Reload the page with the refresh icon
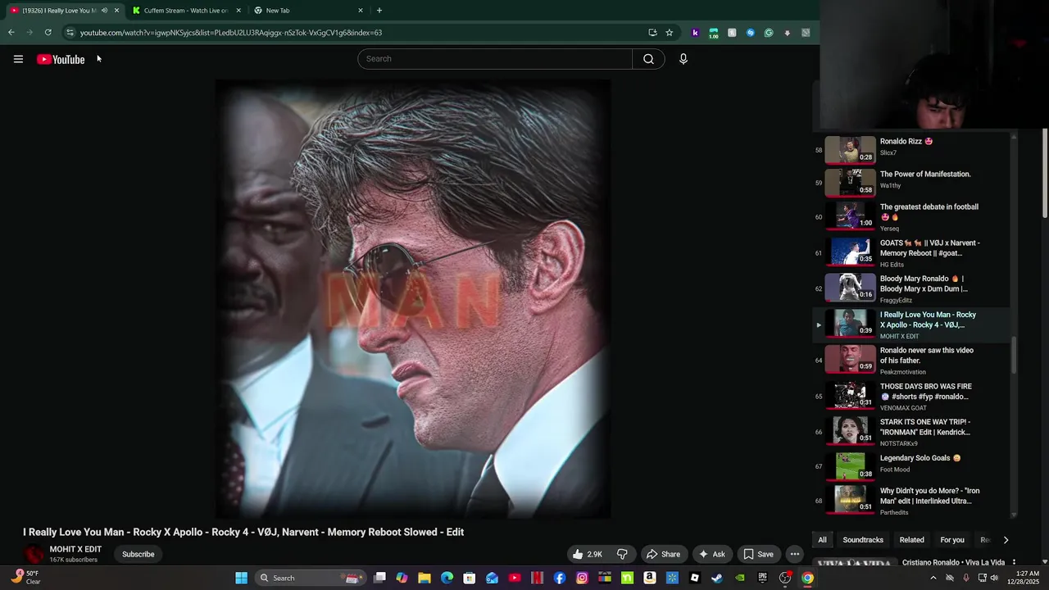The image size is (1049, 590). pos(48,33)
